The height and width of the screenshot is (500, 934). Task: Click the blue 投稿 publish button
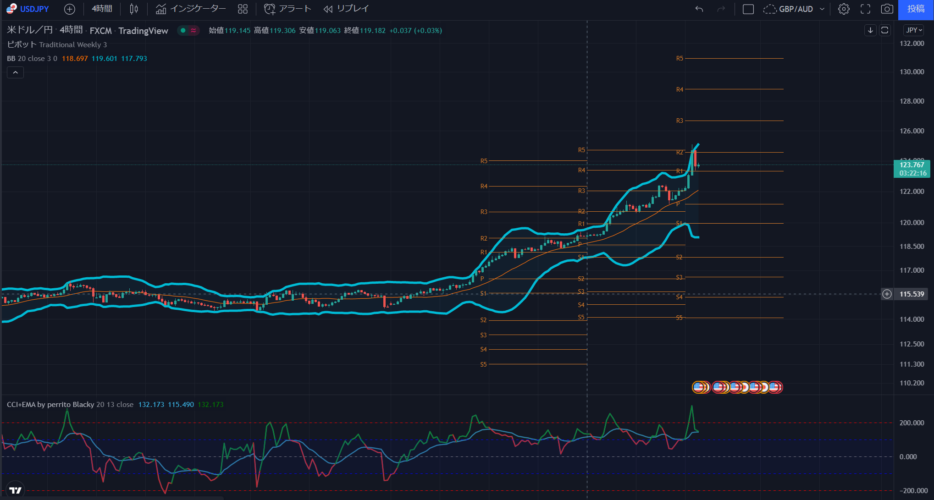pyautogui.click(x=916, y=9)
